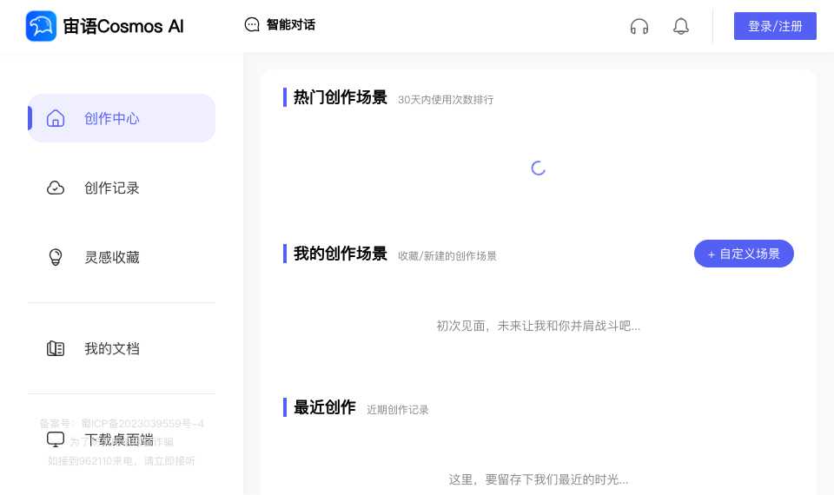
Task: Click 下载桌面端 in the sidebar
Action: point(122,439)
